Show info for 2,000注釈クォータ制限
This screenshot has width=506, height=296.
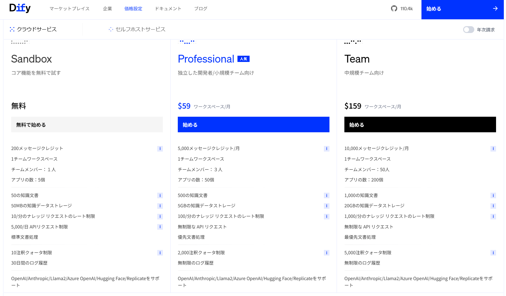pyautogui.click(x=327, y=253)
